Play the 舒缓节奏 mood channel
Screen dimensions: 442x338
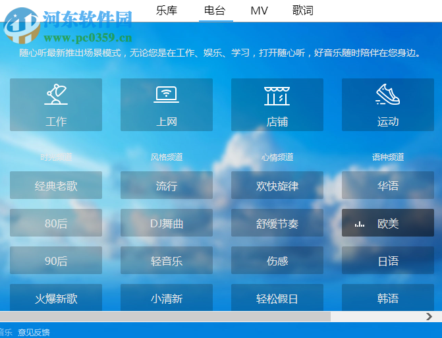(x=277, y=223)
